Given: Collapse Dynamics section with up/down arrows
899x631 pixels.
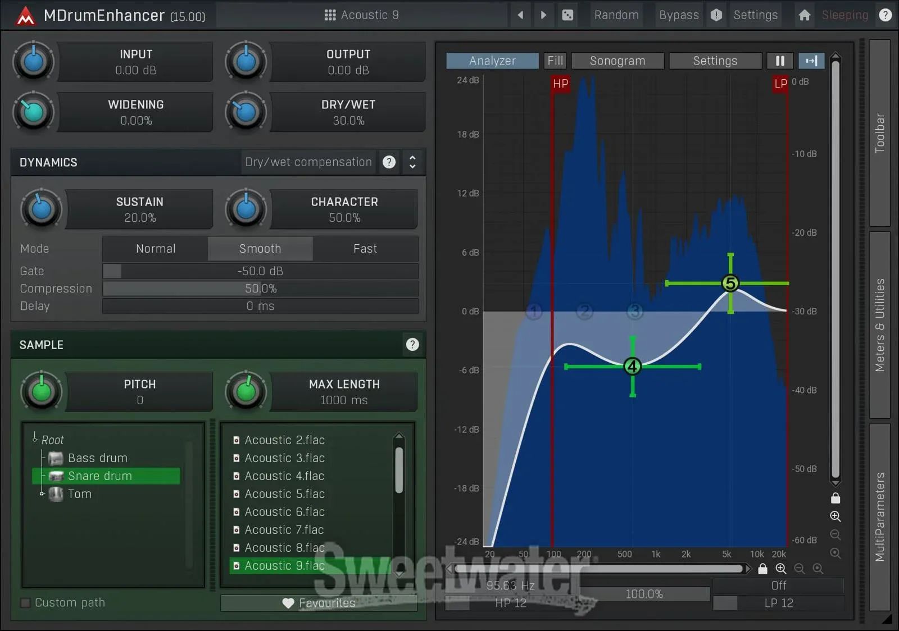Looking at the screenshot, I should pos(412,162).
